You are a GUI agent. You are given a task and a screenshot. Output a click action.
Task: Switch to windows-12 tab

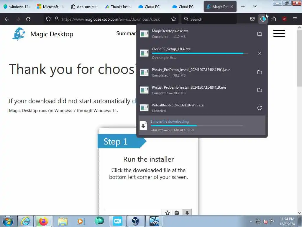(17, 7)
